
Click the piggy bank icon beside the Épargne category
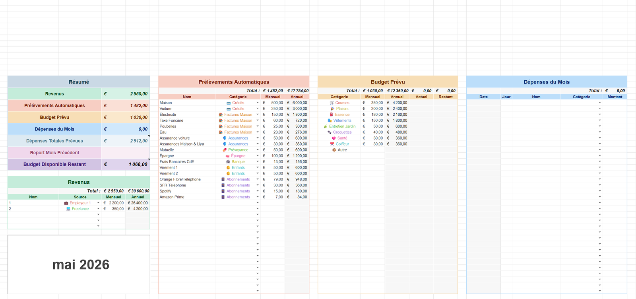228,156
